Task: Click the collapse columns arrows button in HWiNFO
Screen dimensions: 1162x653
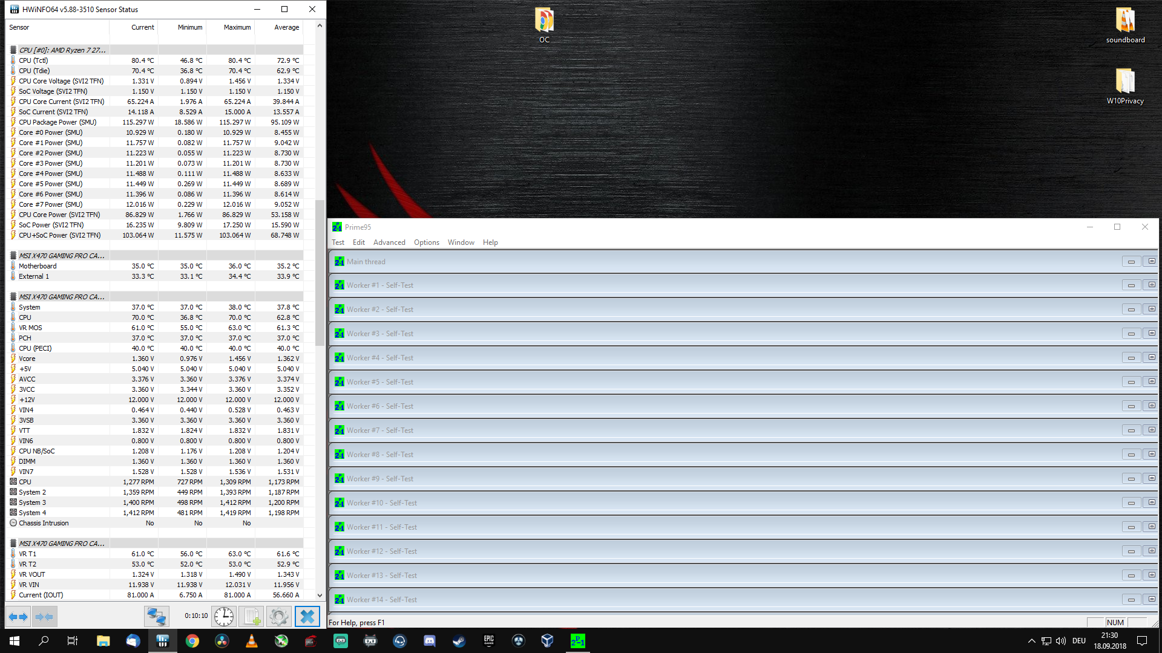Action: 44,617
